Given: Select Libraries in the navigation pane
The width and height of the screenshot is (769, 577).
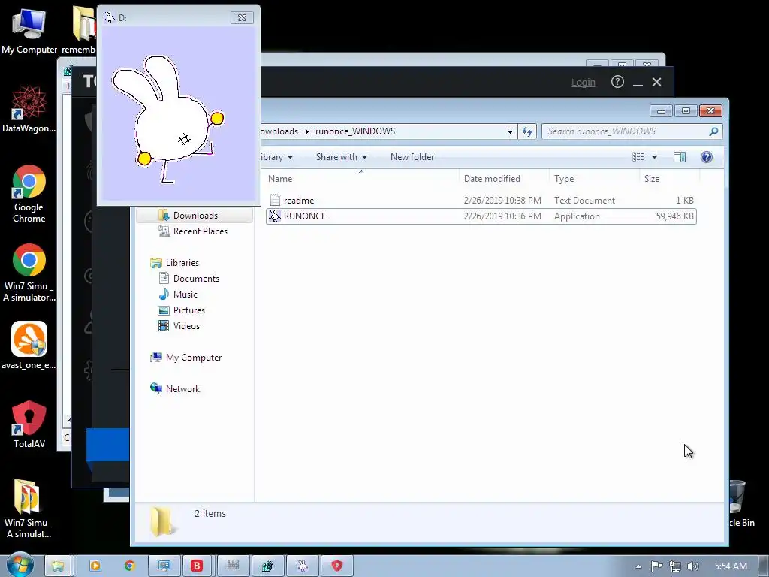Looking at the screenshot, I should point(182,263).
